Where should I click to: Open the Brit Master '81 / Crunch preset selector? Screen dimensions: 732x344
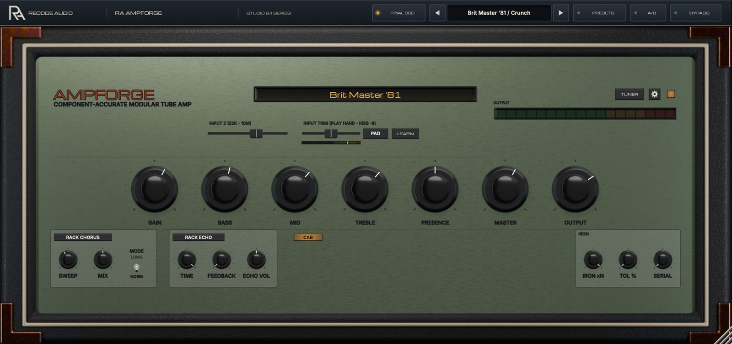[499, 13]
